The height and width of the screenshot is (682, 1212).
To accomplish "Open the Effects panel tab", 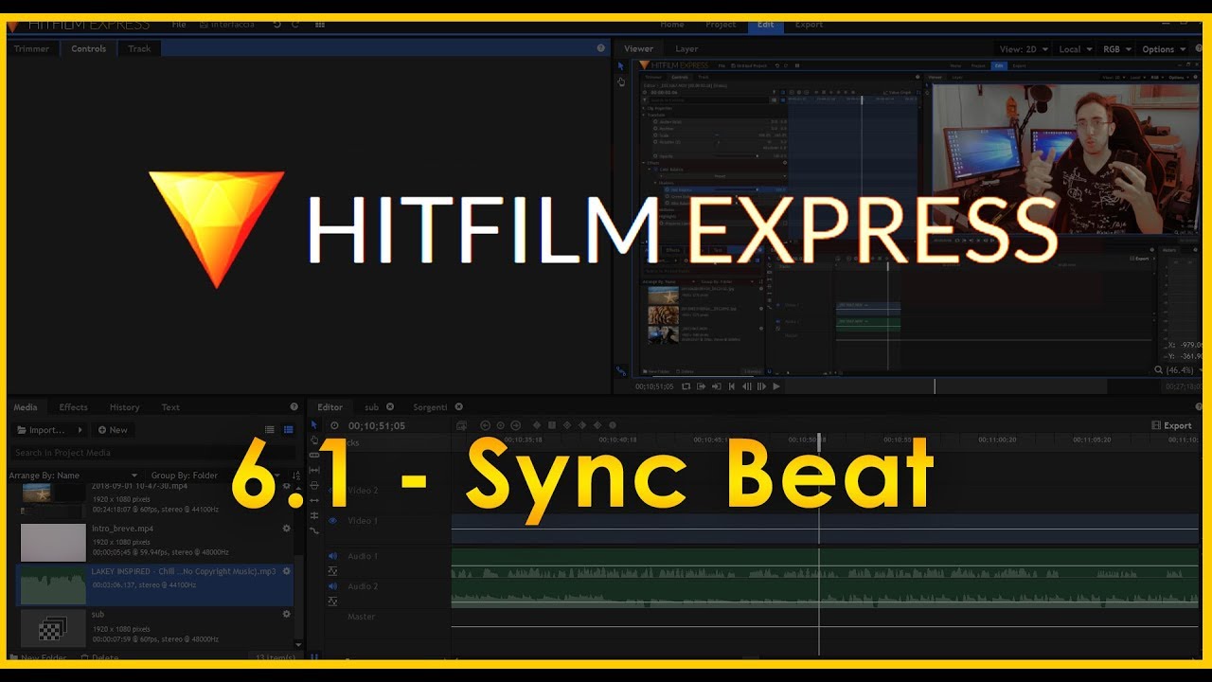I will (73, 407).
